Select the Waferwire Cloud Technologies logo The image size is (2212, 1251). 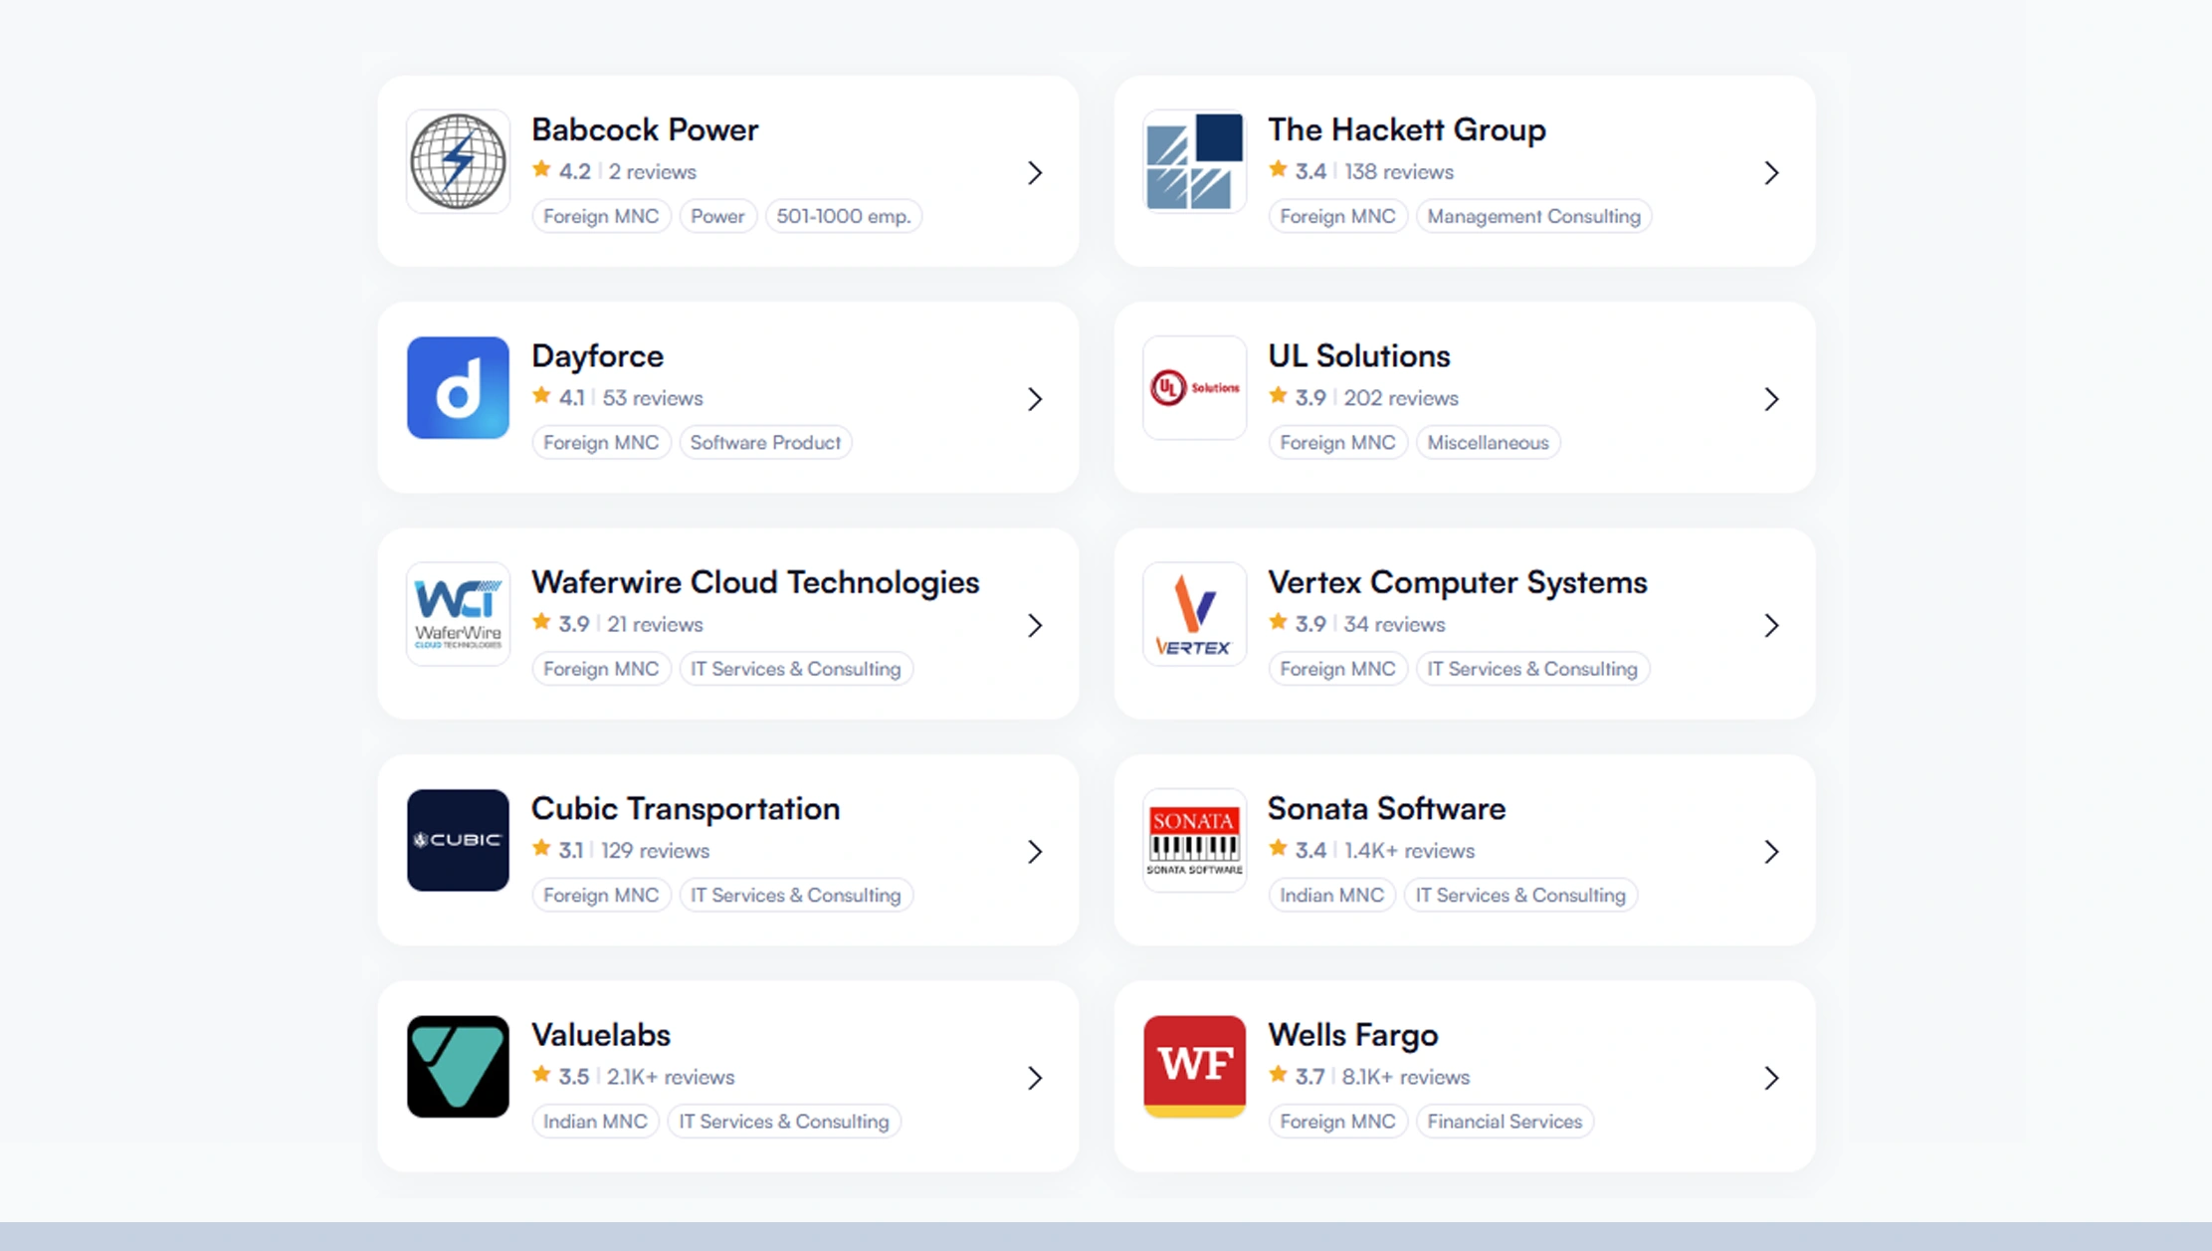click(x=458, y=614)
